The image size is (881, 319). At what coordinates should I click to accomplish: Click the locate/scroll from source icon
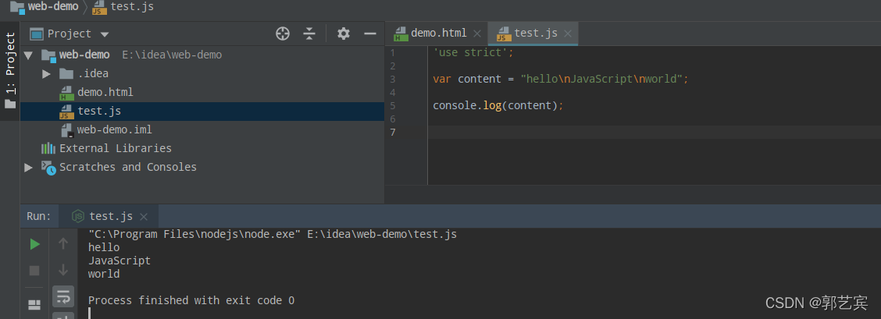[283, 34]
